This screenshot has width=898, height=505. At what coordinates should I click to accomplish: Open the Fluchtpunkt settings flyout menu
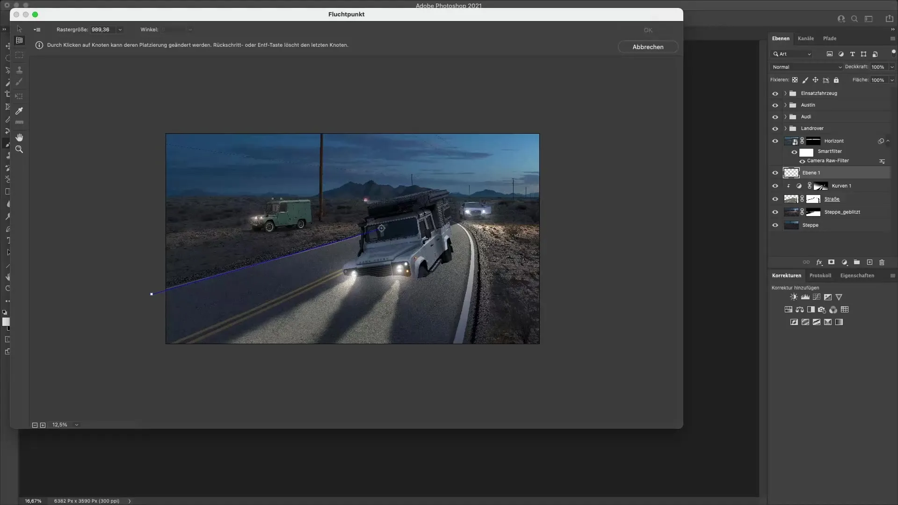(x=37, y=29)
